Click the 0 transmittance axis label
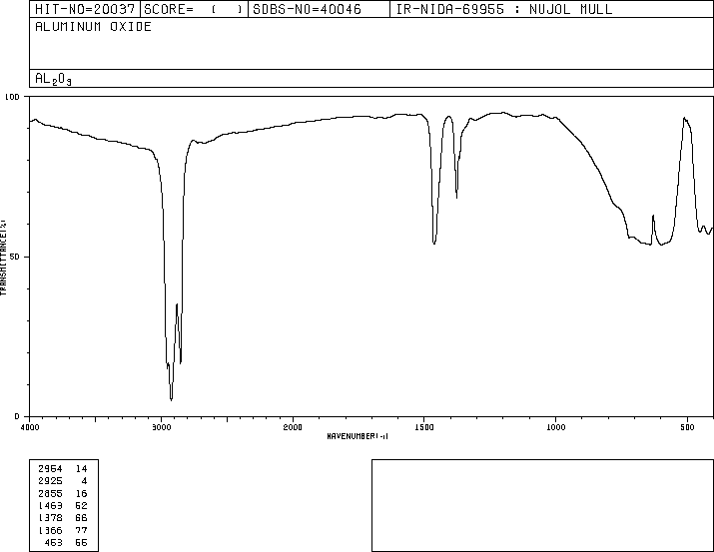Screen dimensions: 714x552 (x=17, y=416)
